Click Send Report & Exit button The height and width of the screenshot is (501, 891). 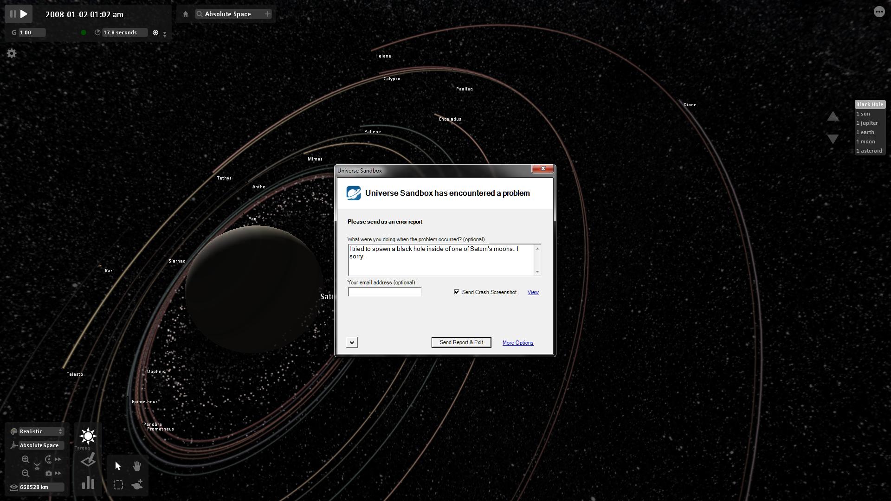(x=461, y=342)
